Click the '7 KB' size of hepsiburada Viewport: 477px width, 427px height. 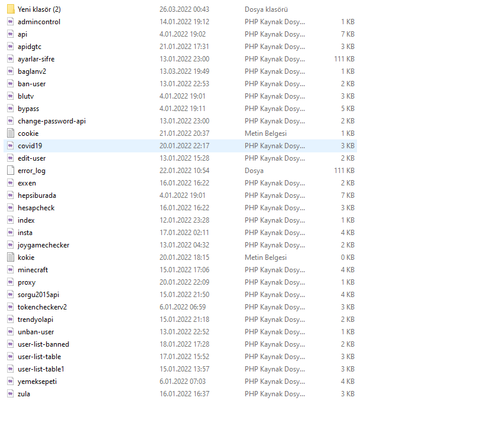pyautogui.click(x=348, y=195)
